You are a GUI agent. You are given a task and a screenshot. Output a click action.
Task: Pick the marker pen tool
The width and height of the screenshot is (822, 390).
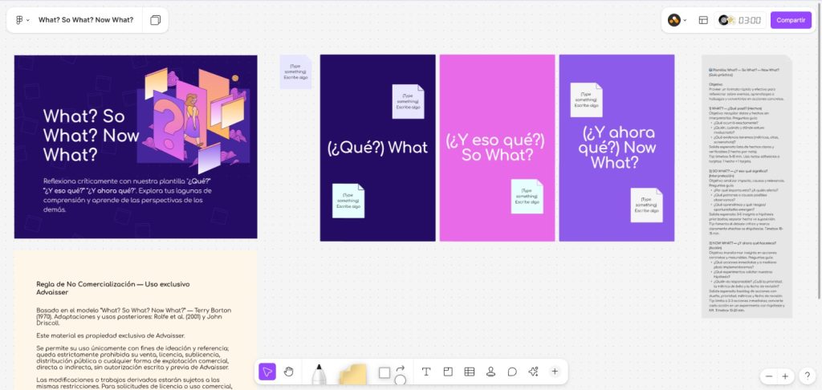click(319, 374)
